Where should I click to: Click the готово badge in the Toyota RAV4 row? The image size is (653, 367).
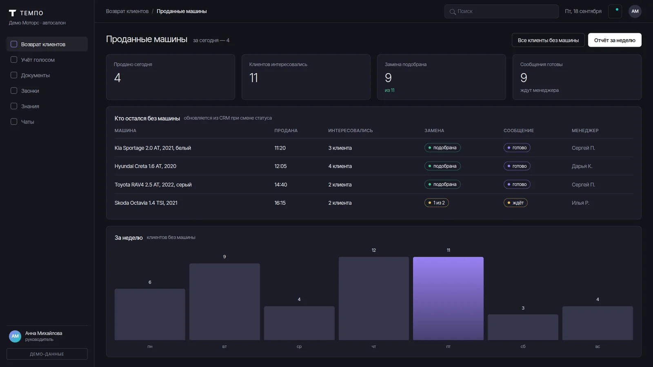[x=517, y=184]
